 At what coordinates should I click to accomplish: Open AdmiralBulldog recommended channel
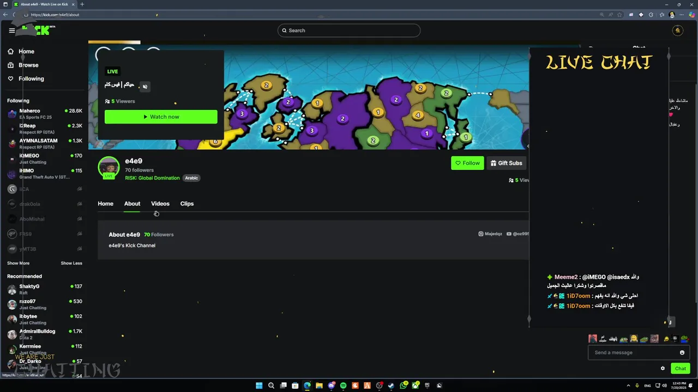point(45,334)
